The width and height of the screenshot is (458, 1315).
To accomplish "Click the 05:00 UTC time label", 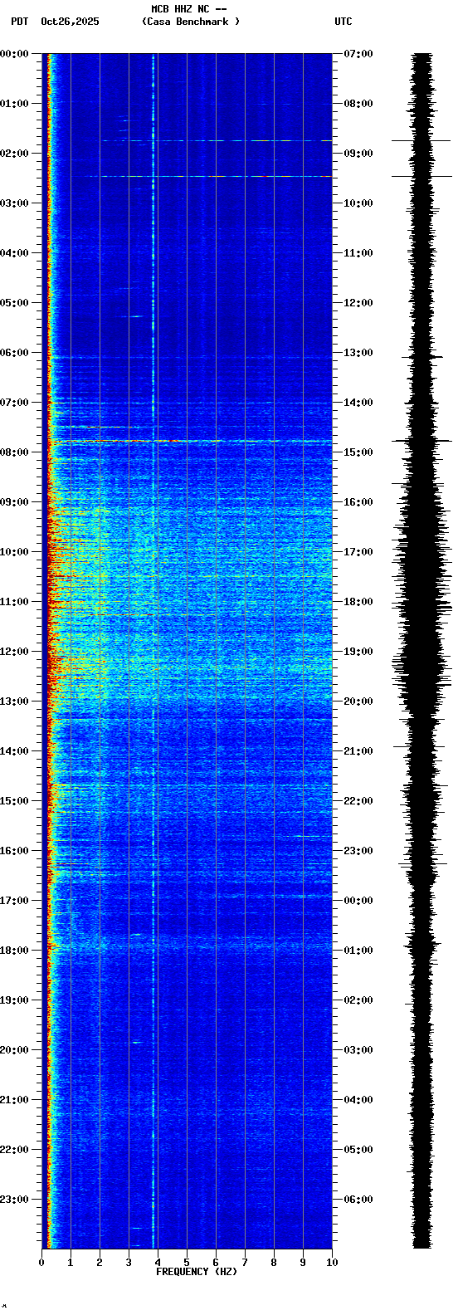I will (358, 1150).
